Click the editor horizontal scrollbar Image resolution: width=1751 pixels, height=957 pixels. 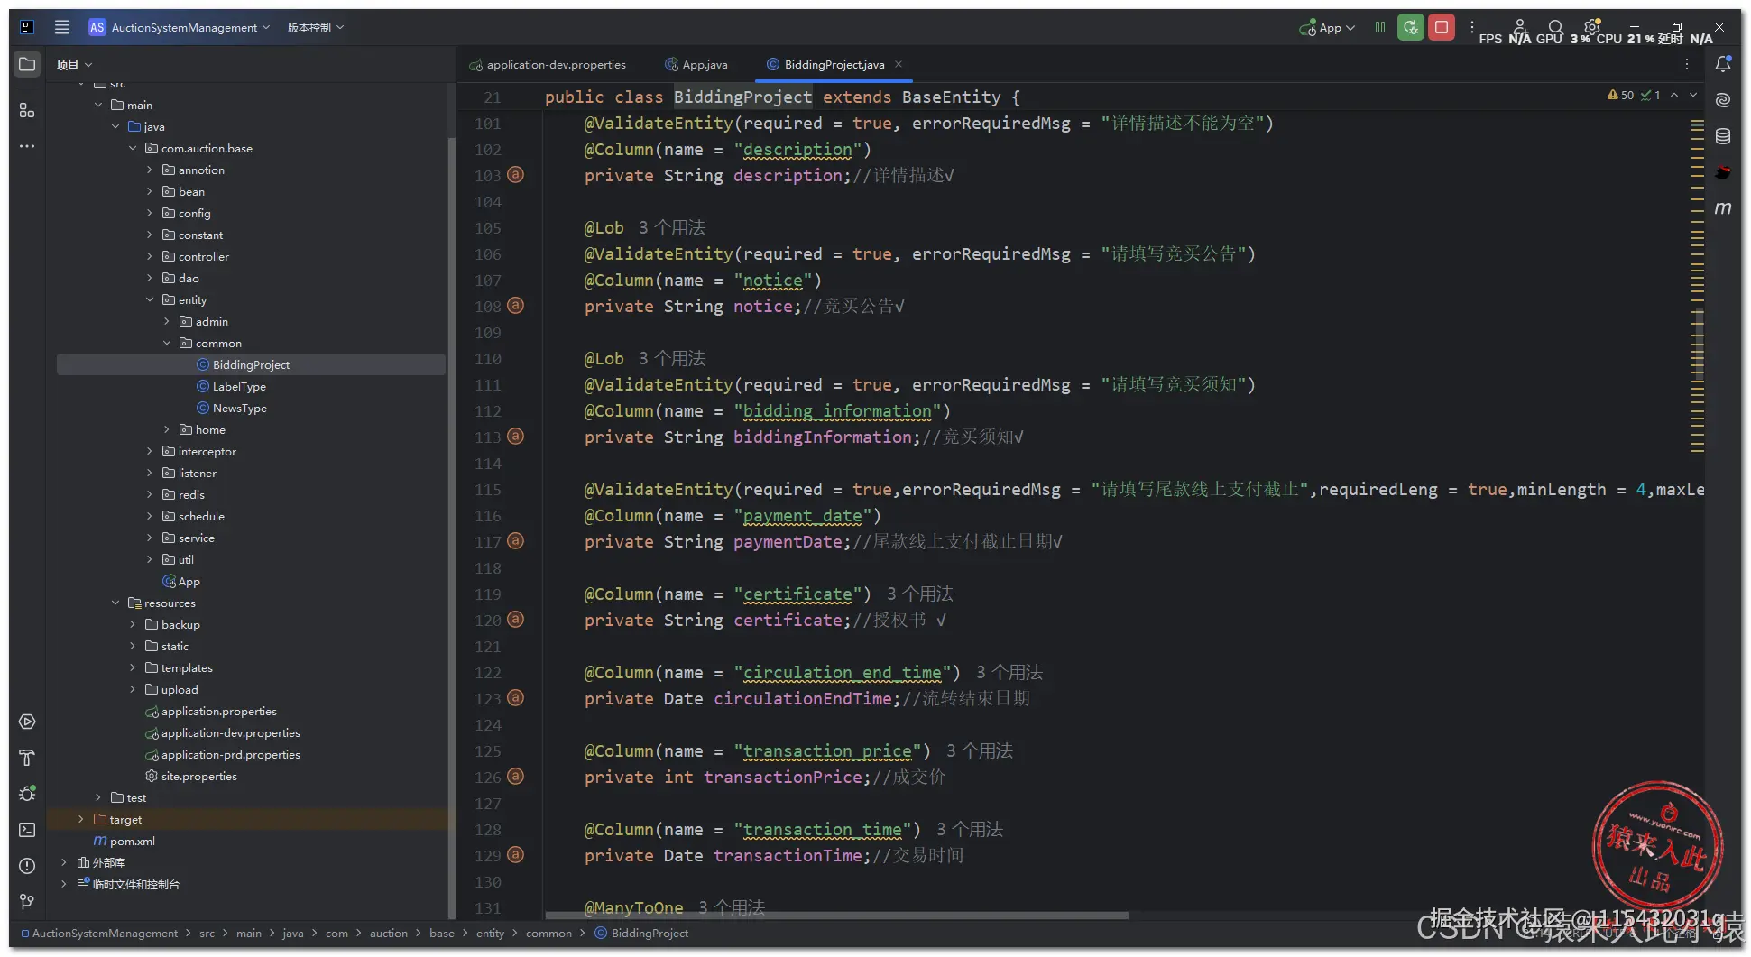tap(837, 915)
